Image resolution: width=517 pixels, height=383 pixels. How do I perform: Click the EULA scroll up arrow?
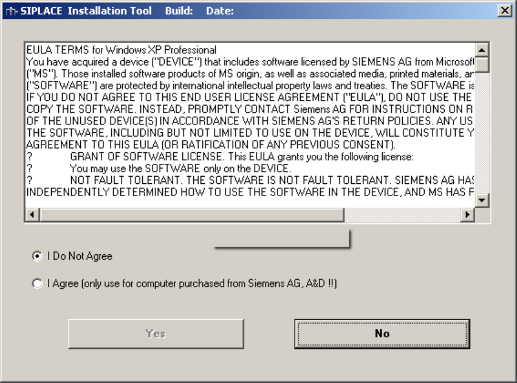click(x=482, y=50)
